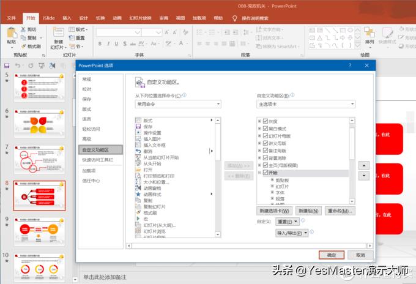
Task: Select slide 6 thumbnail in the slide panel
Action: [39, 124]
